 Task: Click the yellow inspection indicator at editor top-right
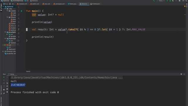pos(185,6)
